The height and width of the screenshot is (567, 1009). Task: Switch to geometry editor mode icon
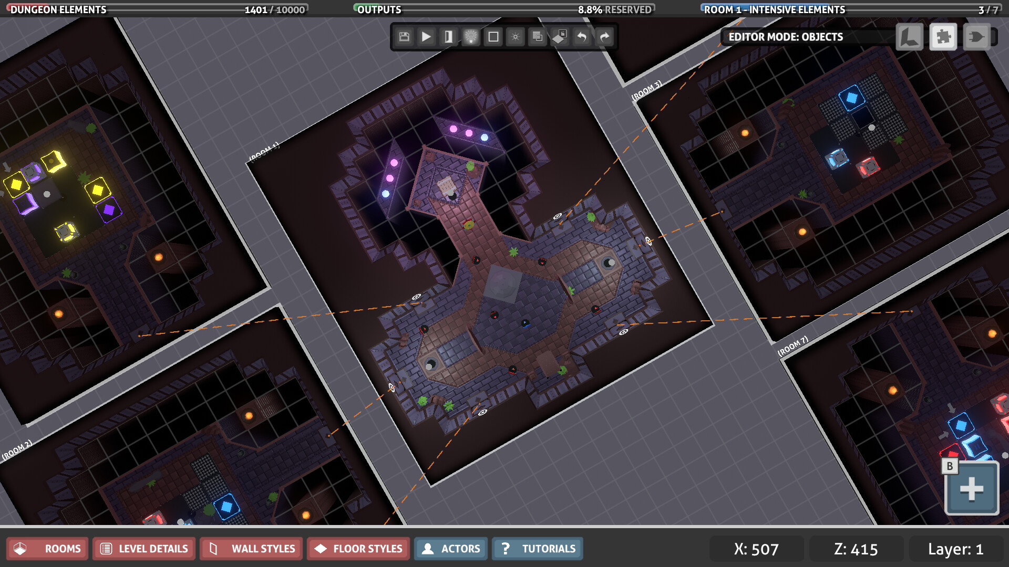[x=909, y=37]
